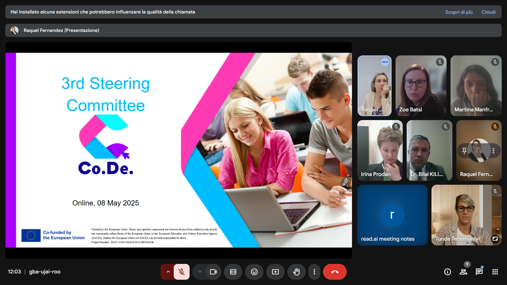
Task: Toggle closed captions on
Action: (x=233, y=272)
